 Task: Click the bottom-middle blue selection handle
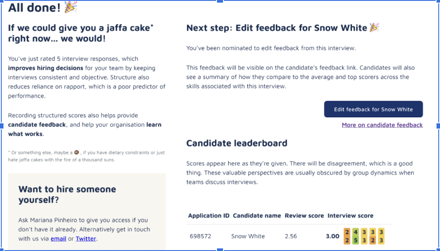[220, 250]
